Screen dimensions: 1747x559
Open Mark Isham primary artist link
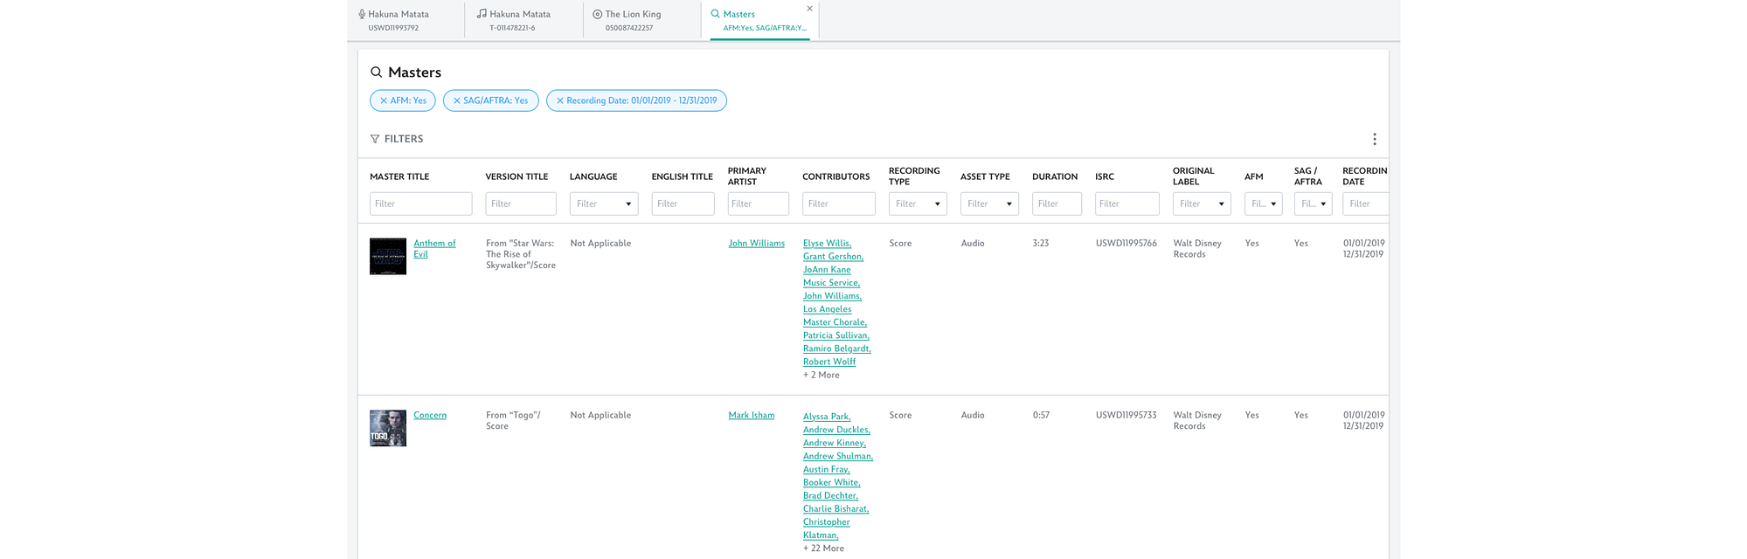point(752,415)
